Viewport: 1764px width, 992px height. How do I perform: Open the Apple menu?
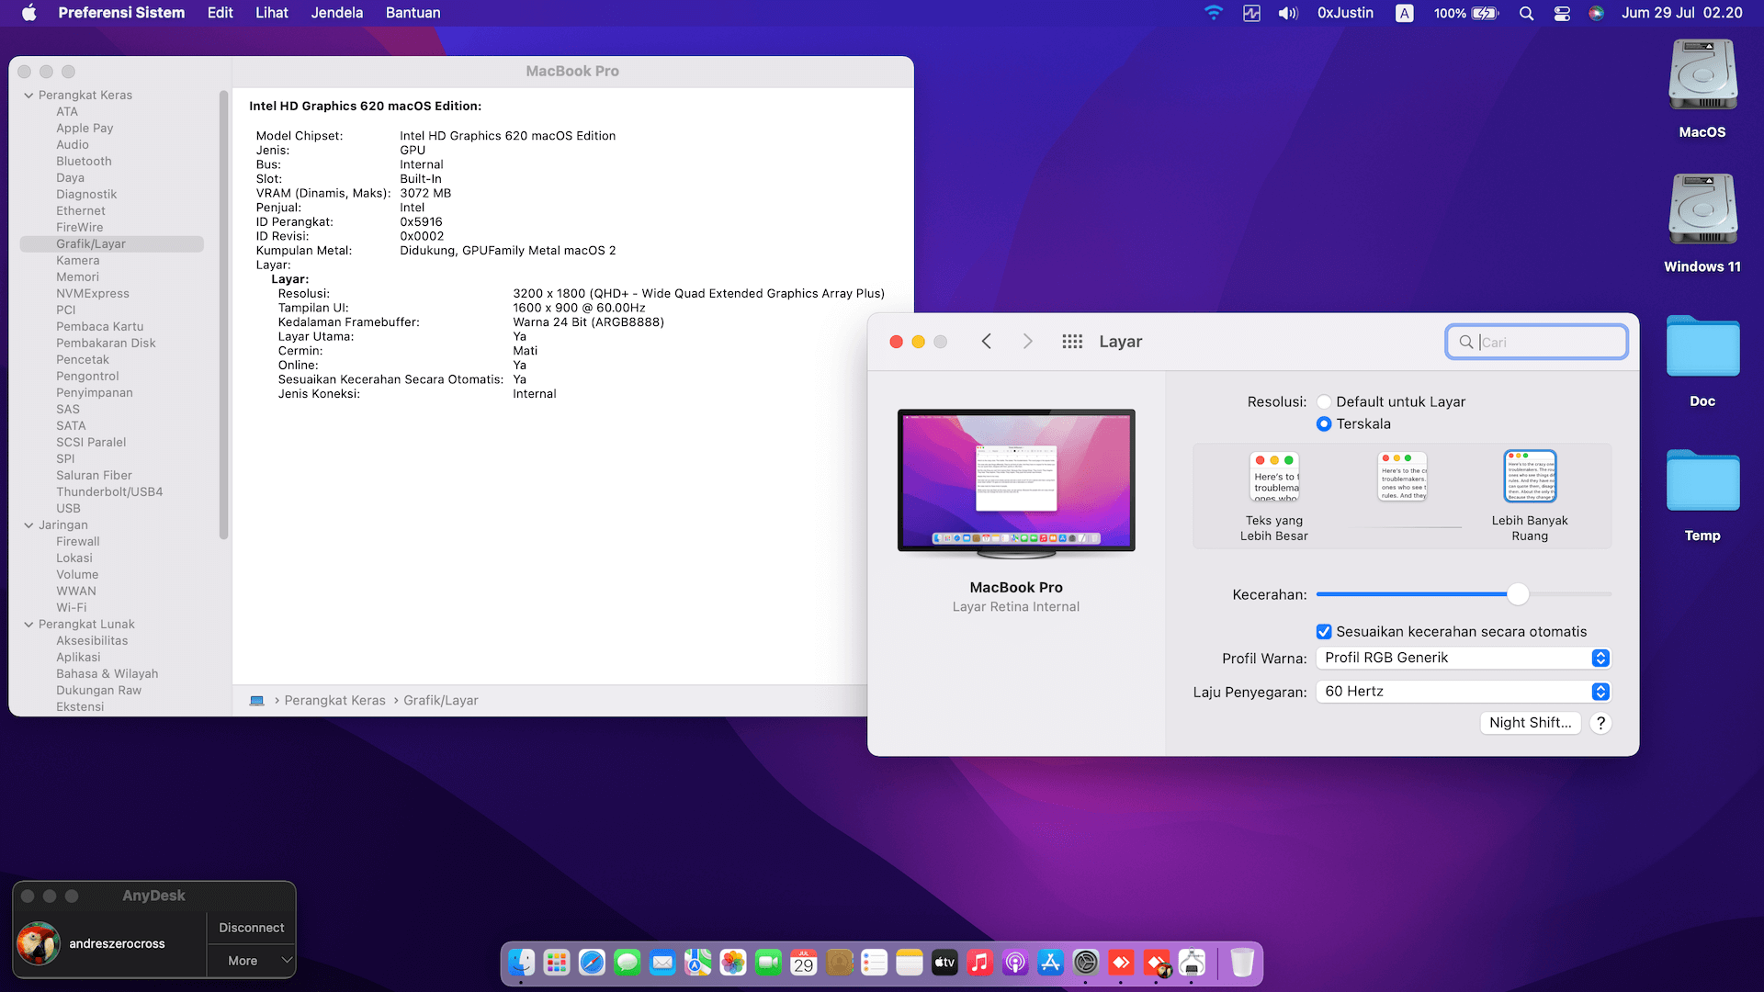point(29,13)
